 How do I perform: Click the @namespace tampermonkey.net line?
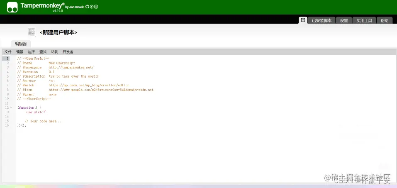coord(56,67)
